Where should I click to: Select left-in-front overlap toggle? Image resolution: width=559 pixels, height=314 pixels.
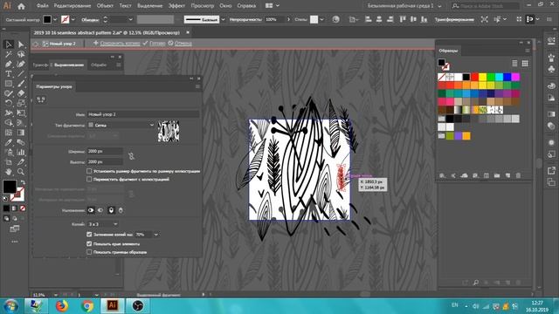91,210
